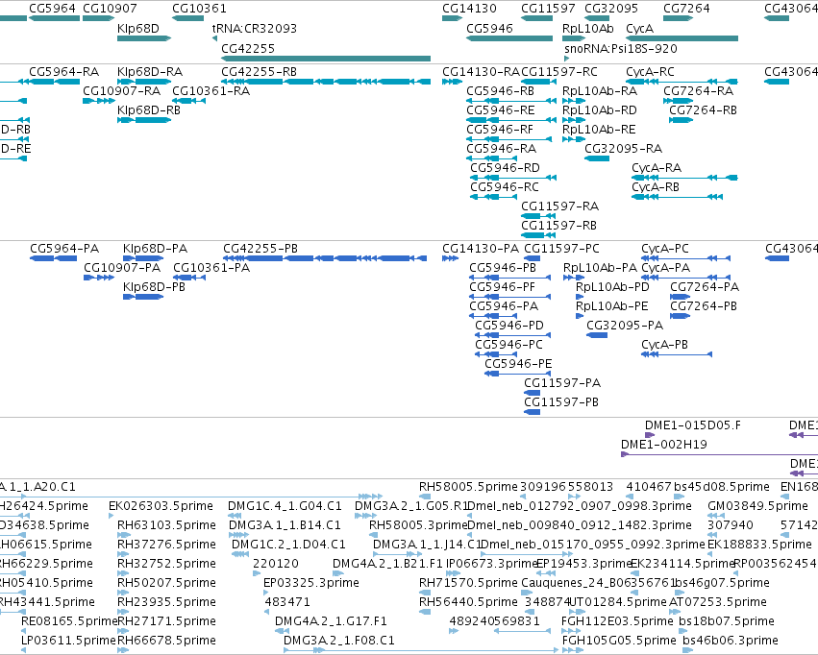Click the CG5946-PD protein label
The height and width of the screenshot is (655, 818).
[509, 326]
